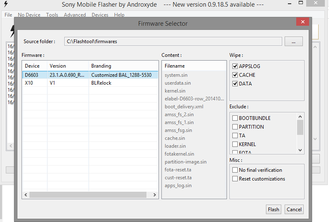Click the Flash button

(273, 210)
